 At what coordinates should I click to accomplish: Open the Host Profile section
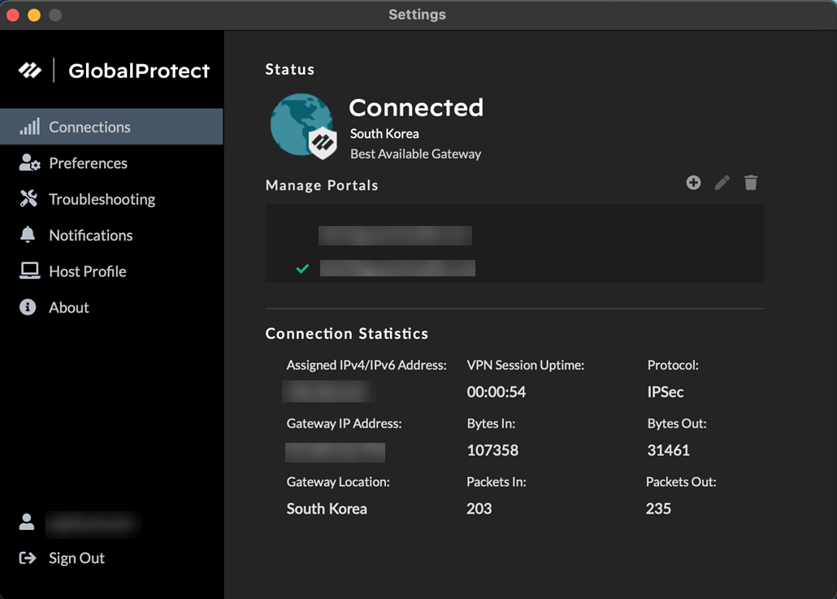click(x=87, y=271)
